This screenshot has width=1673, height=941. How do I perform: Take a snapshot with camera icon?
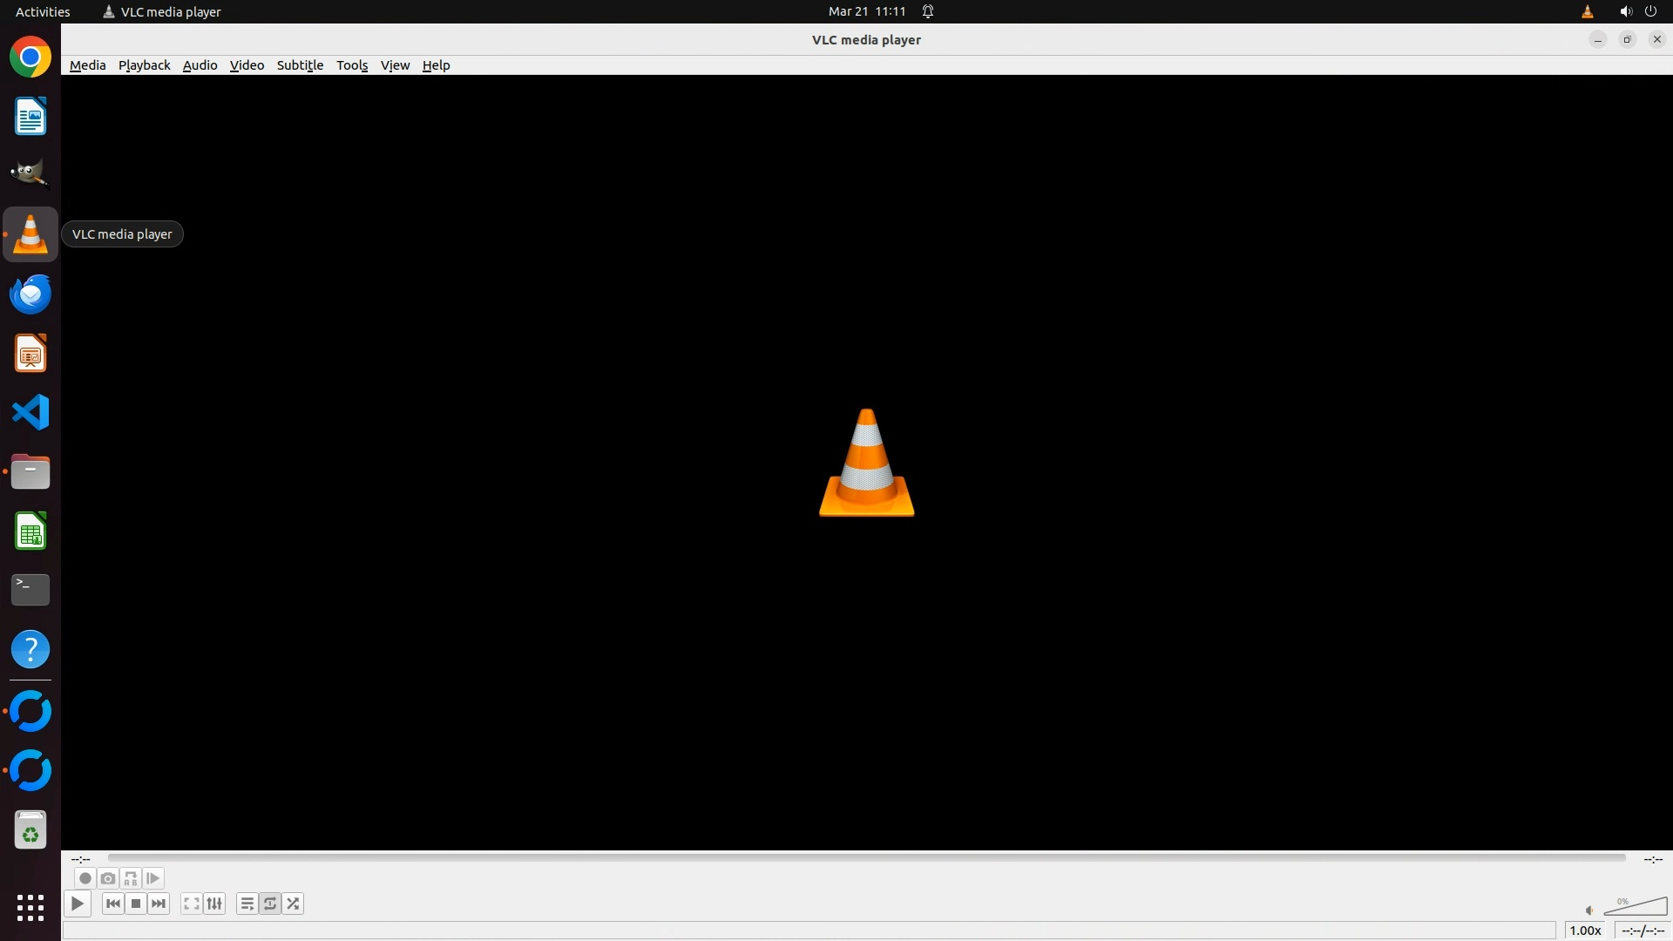tap(108, 878)
